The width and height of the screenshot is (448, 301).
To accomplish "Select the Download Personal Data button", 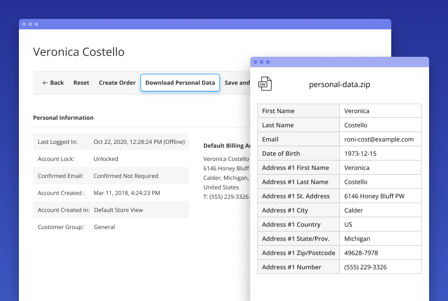I will point(180,82).
